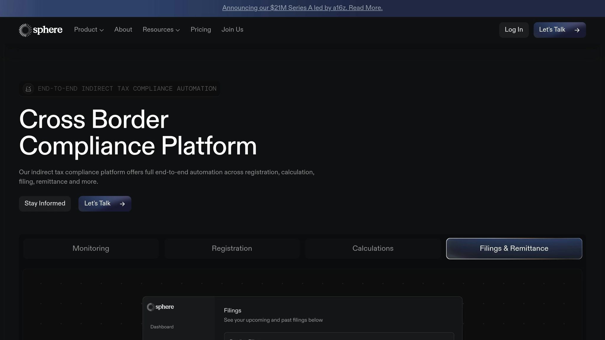
Task: Expand the Resources dropdown chevron
Action: pos(178,30)
